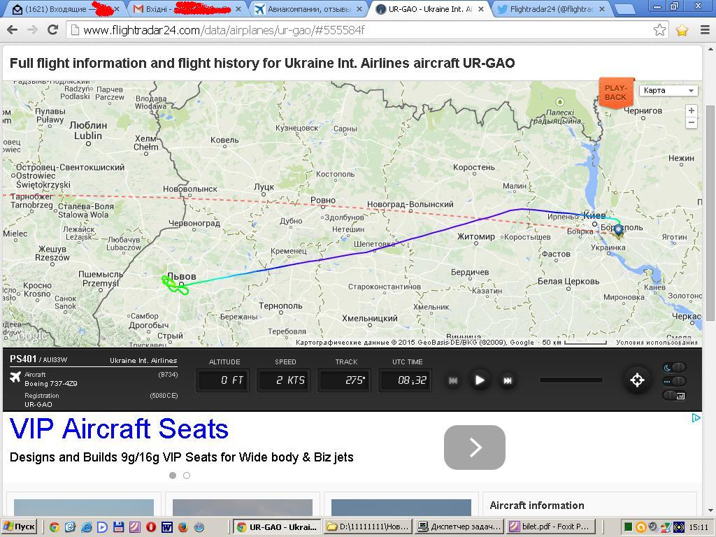Viewport: 716px width, 537px height.
Task: Click the playback progress slider bar
Action: (x=571, y=380)
